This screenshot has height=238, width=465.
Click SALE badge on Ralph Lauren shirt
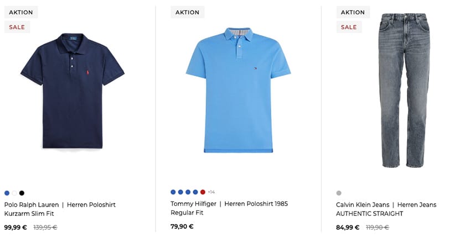coord(17,27)
